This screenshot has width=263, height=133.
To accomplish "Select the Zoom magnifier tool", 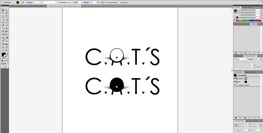I will tap(7, 50).
